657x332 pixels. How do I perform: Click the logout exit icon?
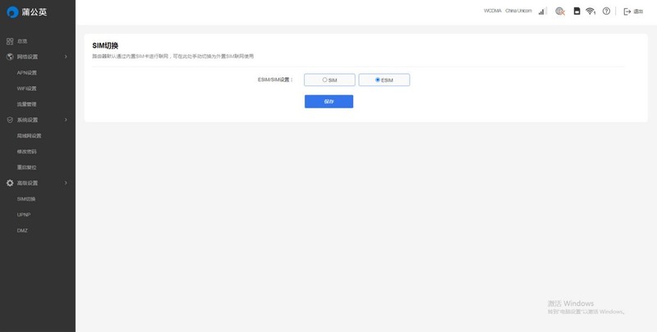[627, 11]
